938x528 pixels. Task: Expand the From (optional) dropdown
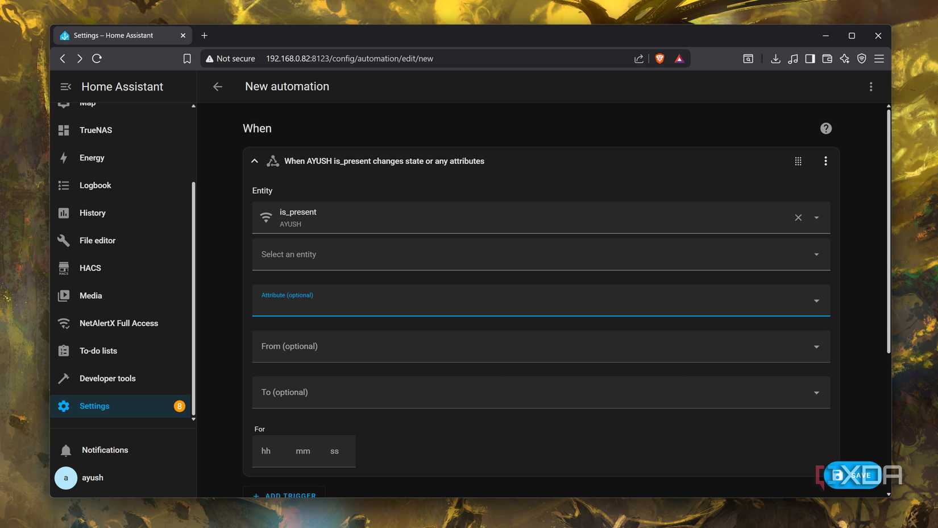tap(540, 346)
